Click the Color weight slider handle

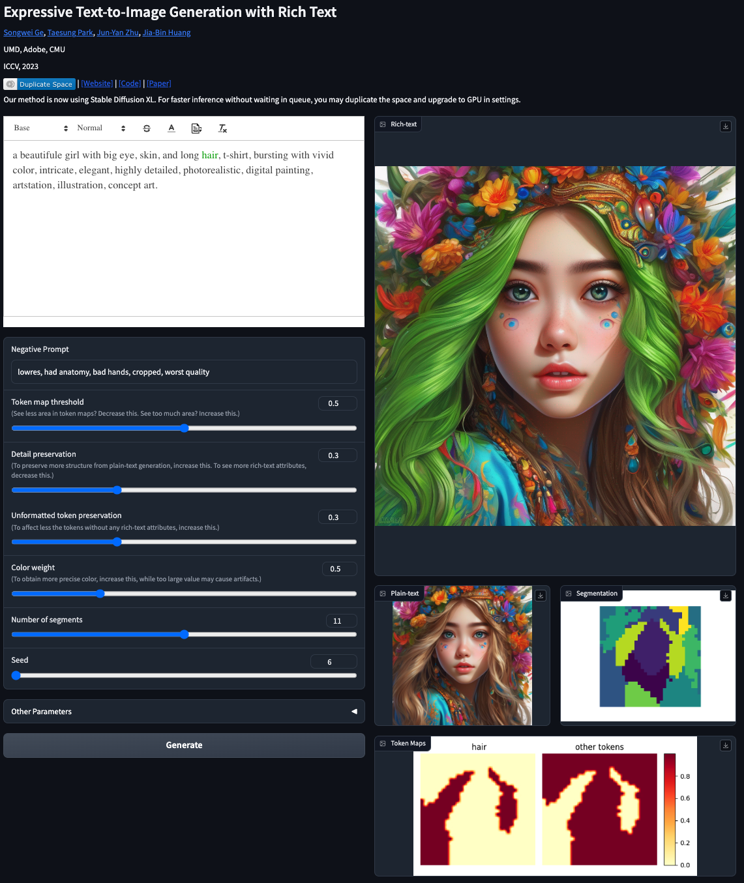coord(100,594)
